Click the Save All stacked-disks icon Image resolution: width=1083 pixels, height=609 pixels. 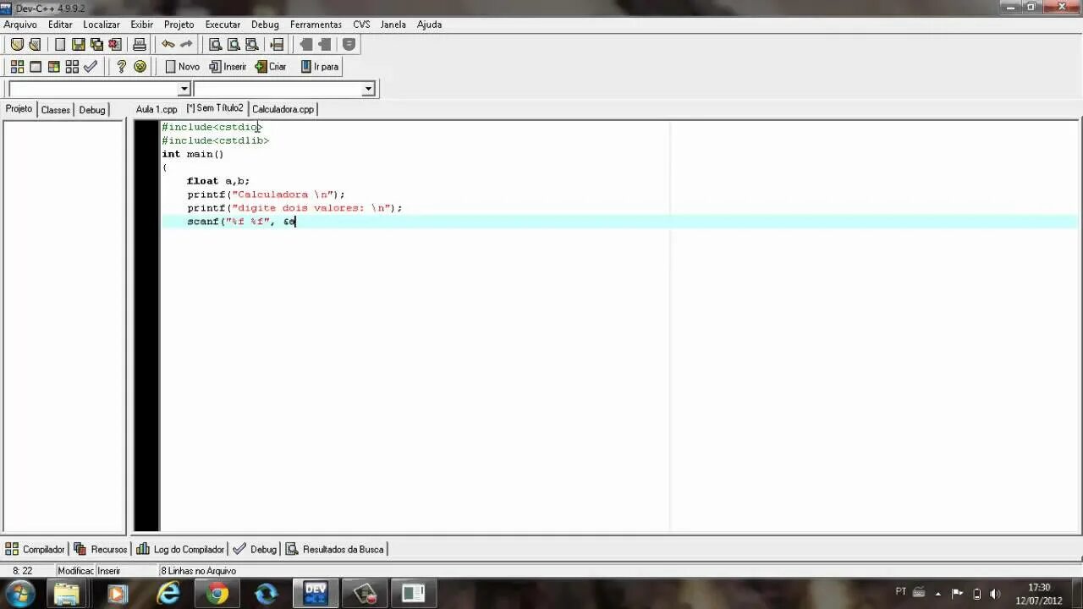(x=96, y=45)
